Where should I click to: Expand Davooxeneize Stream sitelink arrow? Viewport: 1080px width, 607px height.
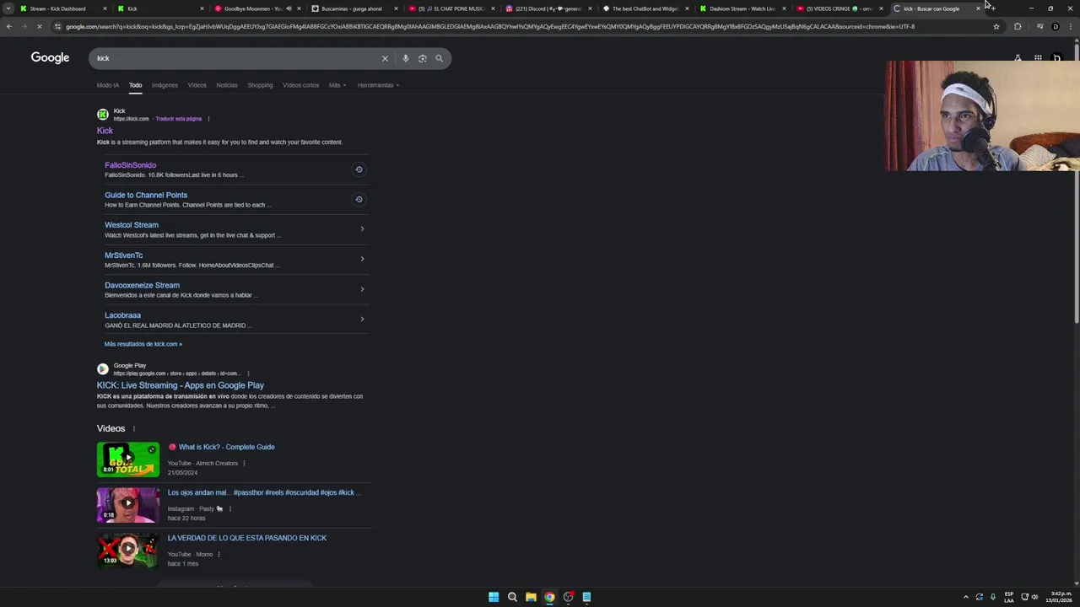coord(362,289)
